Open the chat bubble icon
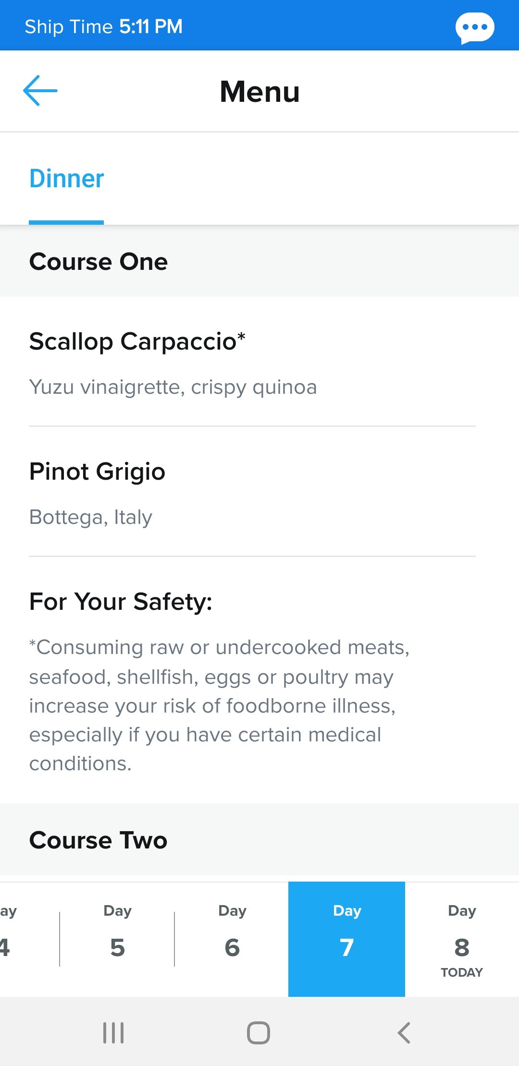This screenshot has width=519, height=1066. (475, 27)
